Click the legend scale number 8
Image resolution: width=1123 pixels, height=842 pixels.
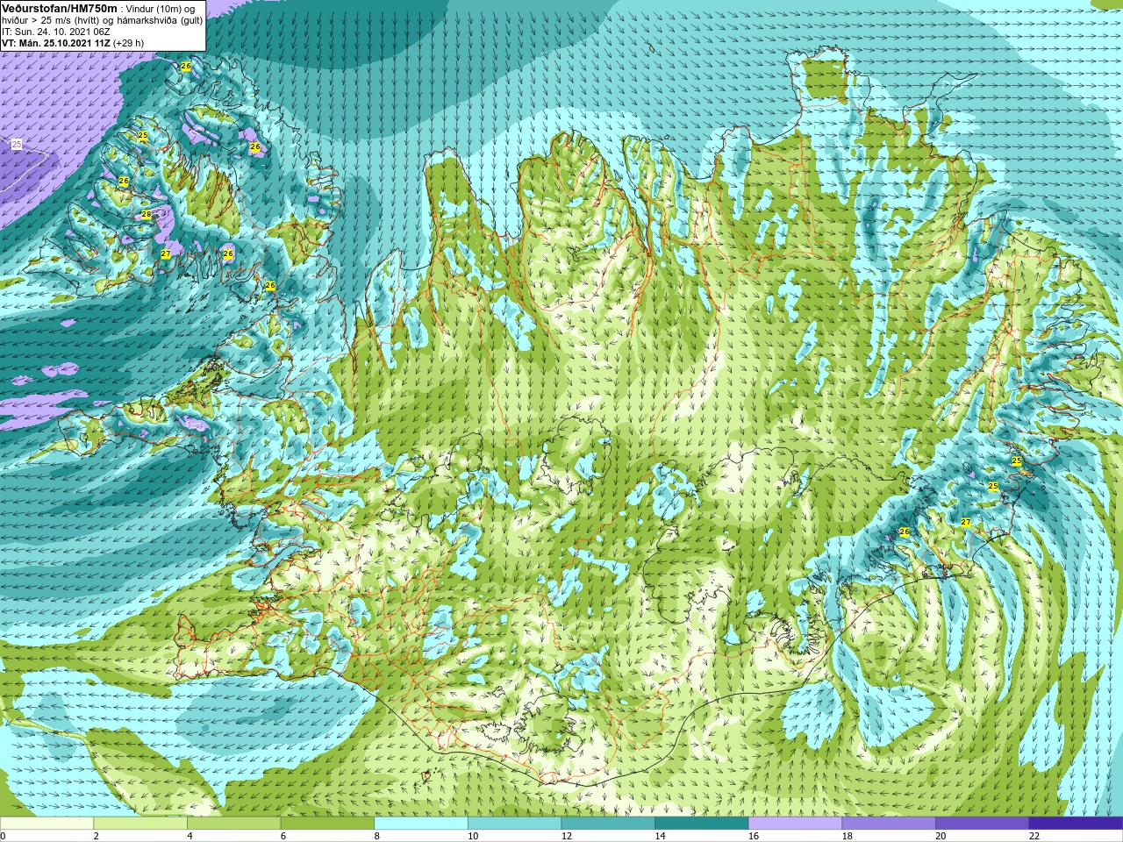[x=376, y=836]
